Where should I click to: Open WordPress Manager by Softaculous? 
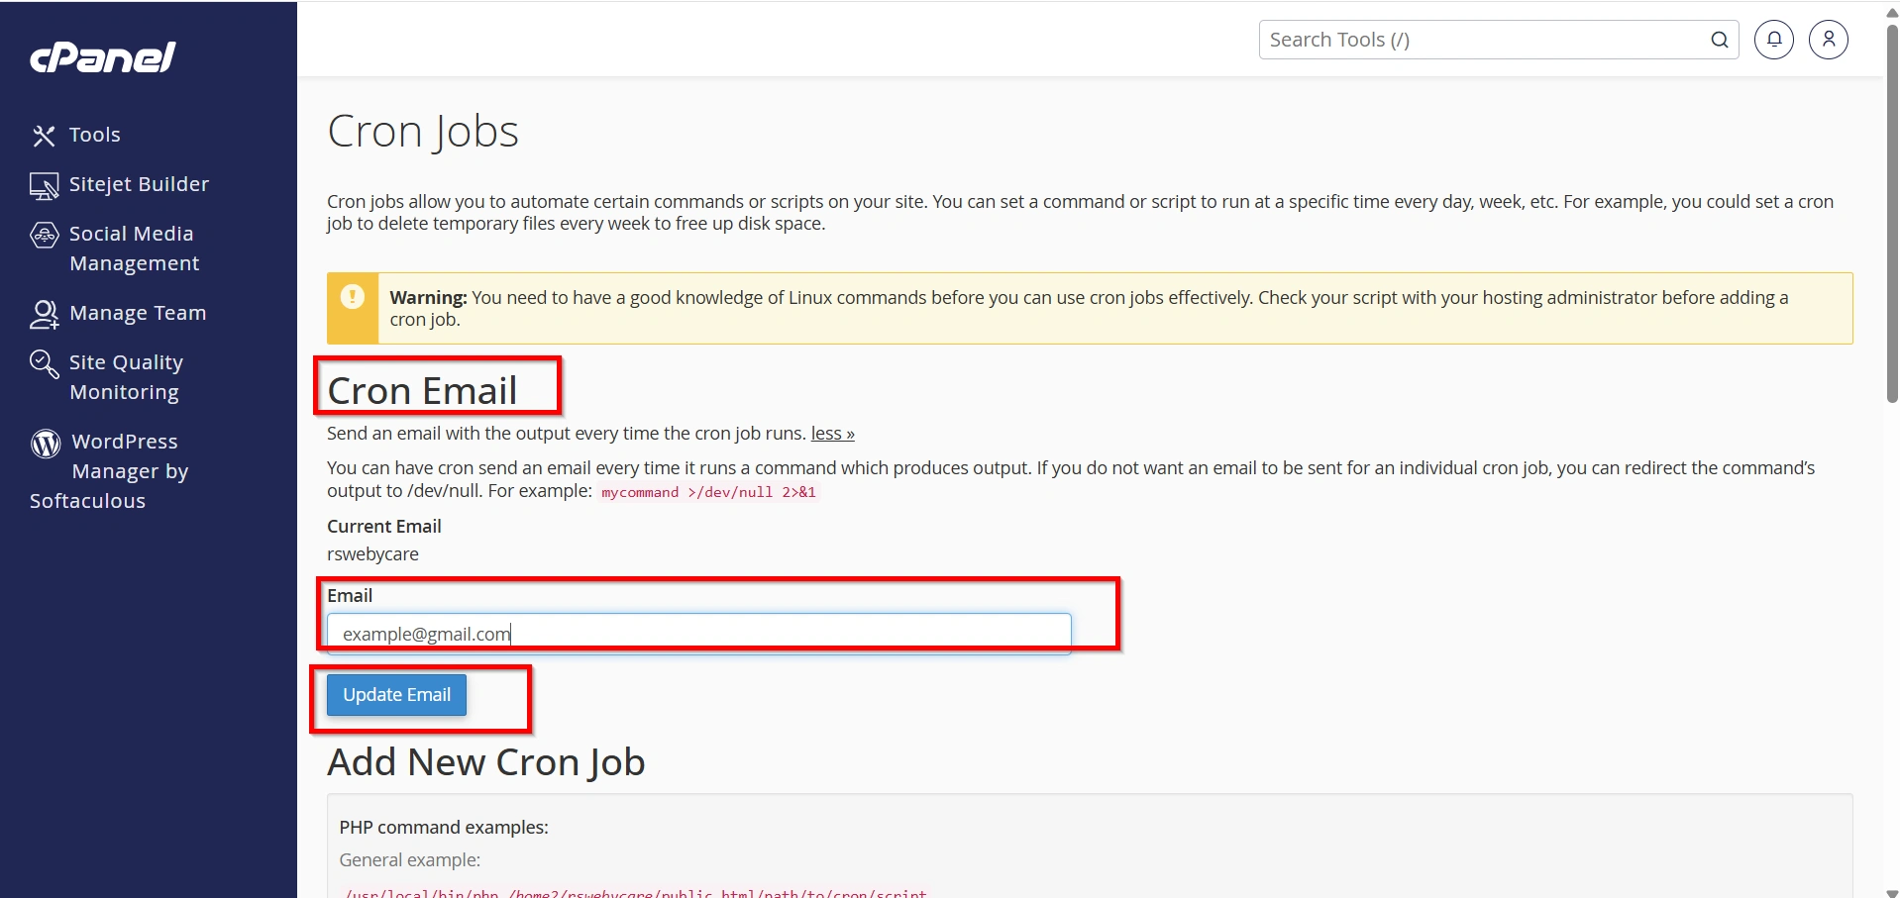click(109, 471)
